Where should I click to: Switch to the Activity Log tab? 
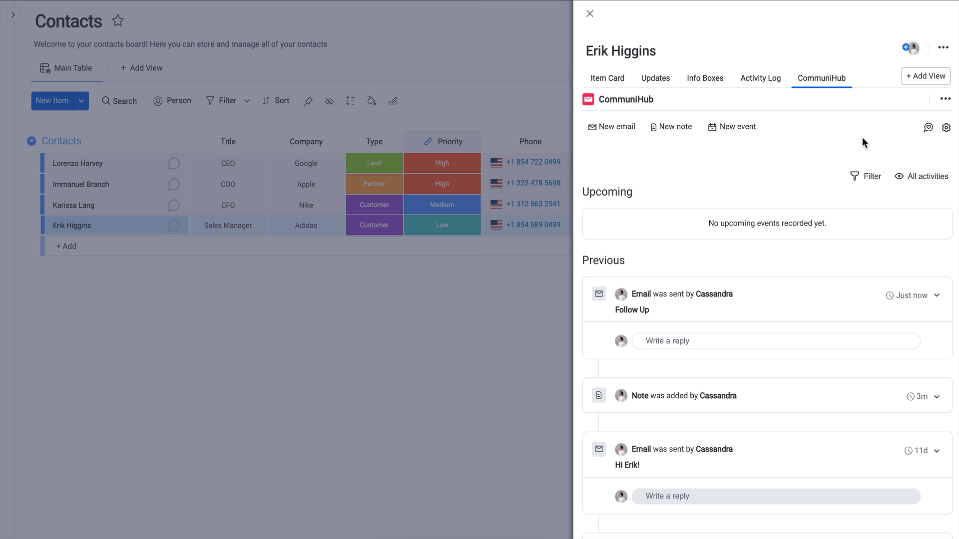pos(760,78)
